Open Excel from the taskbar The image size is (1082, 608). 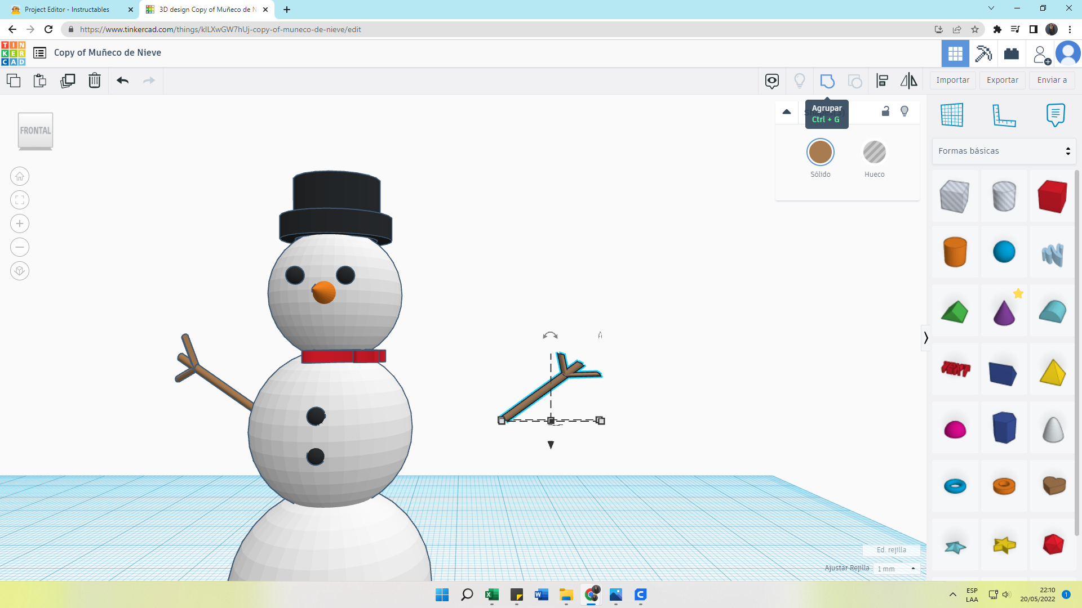[x=492, y=594]
